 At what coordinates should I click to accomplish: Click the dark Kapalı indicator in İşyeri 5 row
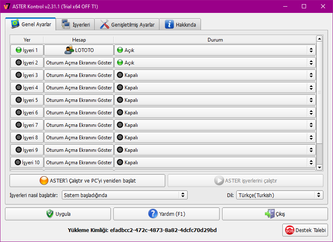(x=120, y=100)
